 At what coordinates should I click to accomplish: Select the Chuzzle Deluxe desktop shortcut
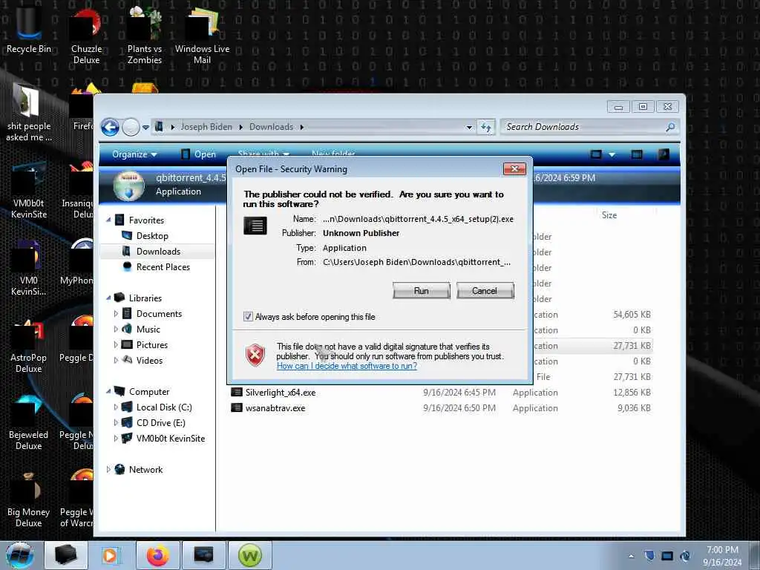point(86,36)
